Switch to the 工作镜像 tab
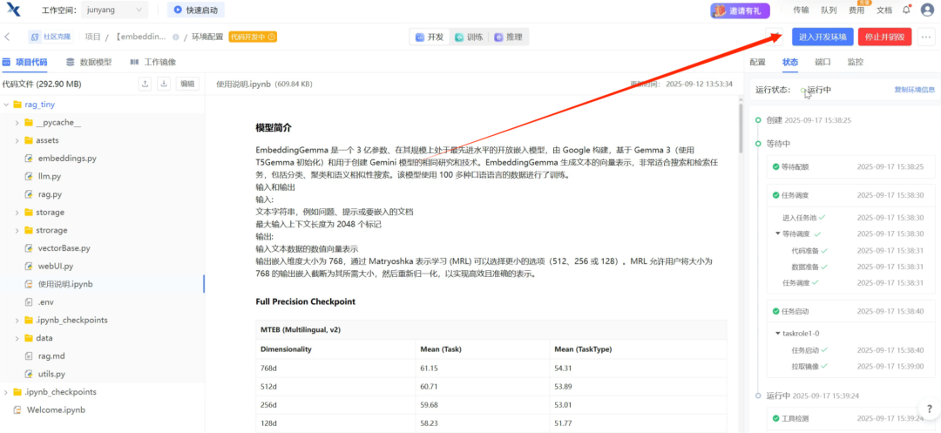Viewport: 941px width, 433px height. (x=153, y=62)
